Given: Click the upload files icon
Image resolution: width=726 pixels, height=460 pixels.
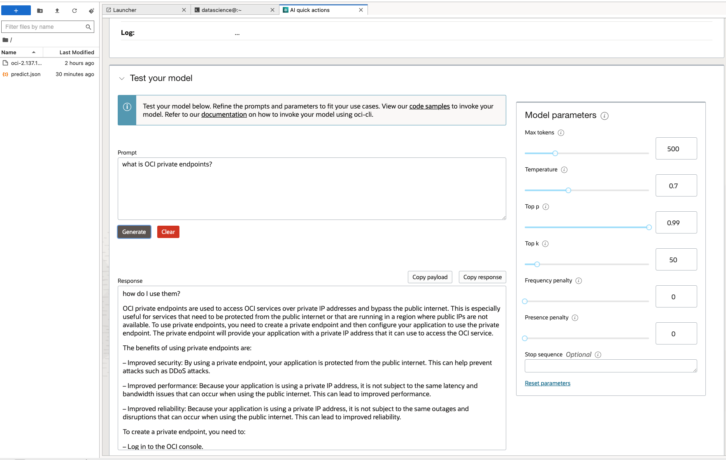Looking at the screenshot, I should (x=57, y=11).
